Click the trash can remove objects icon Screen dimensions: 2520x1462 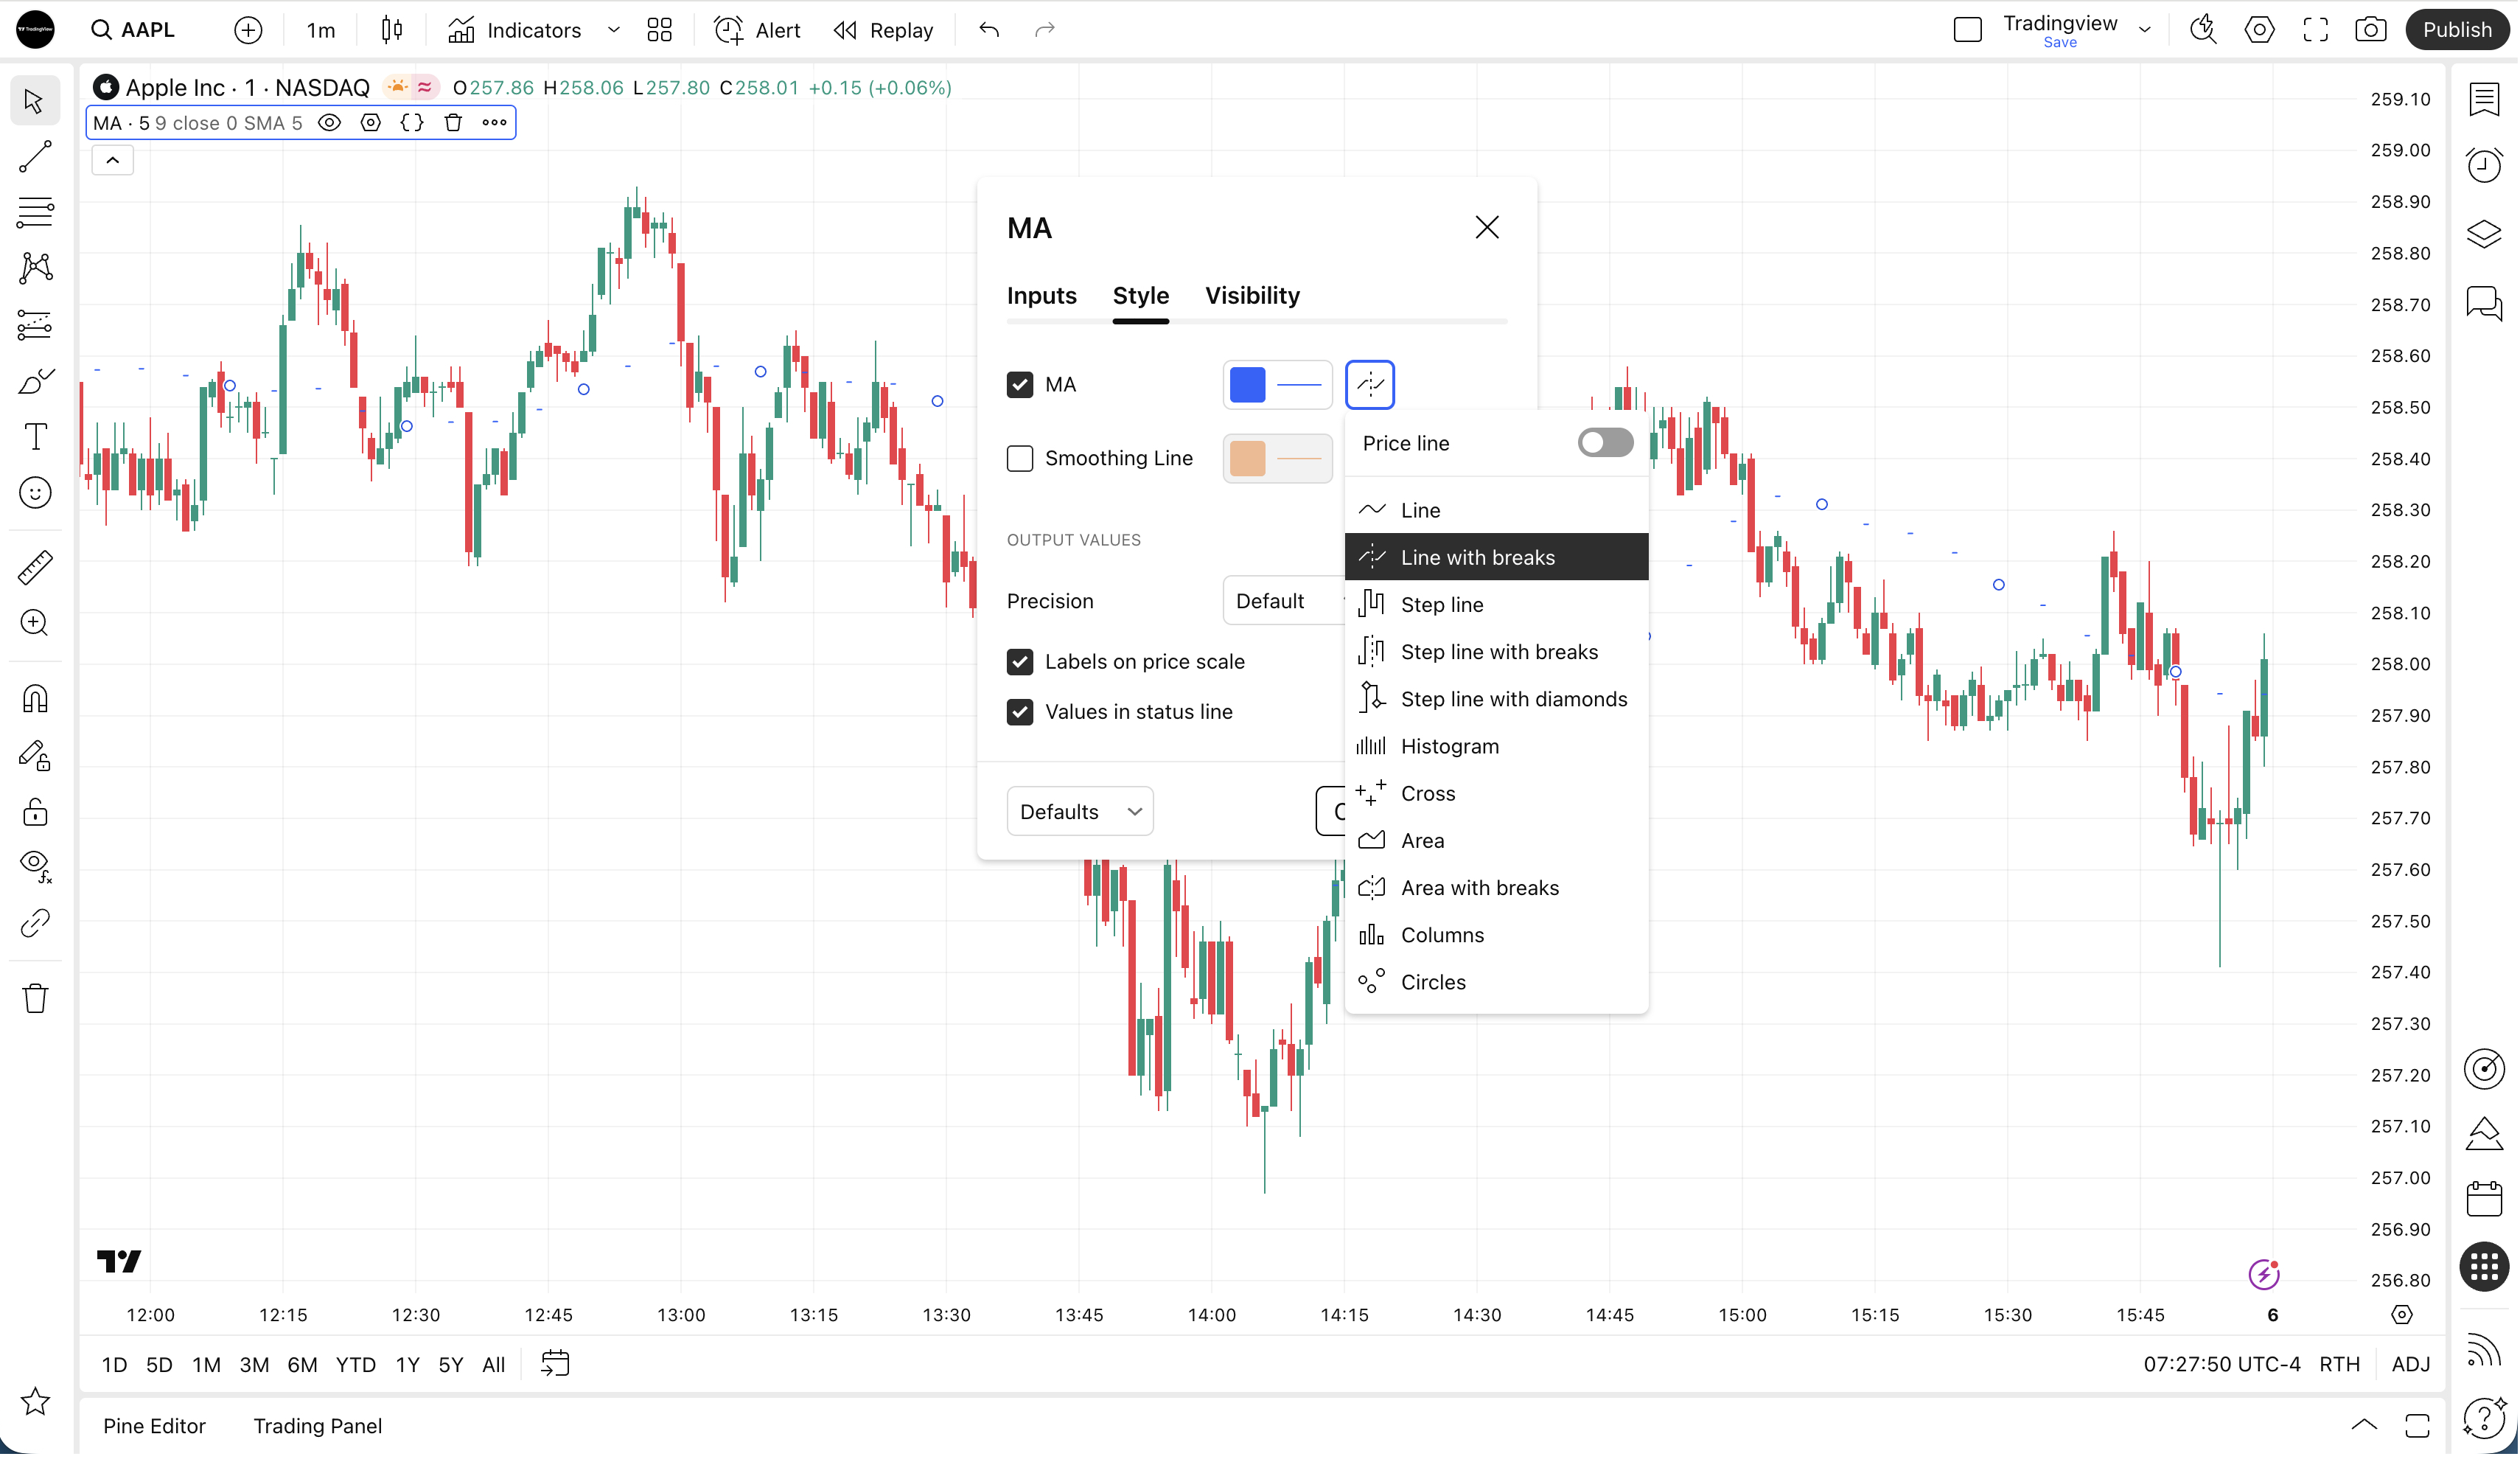35,998
